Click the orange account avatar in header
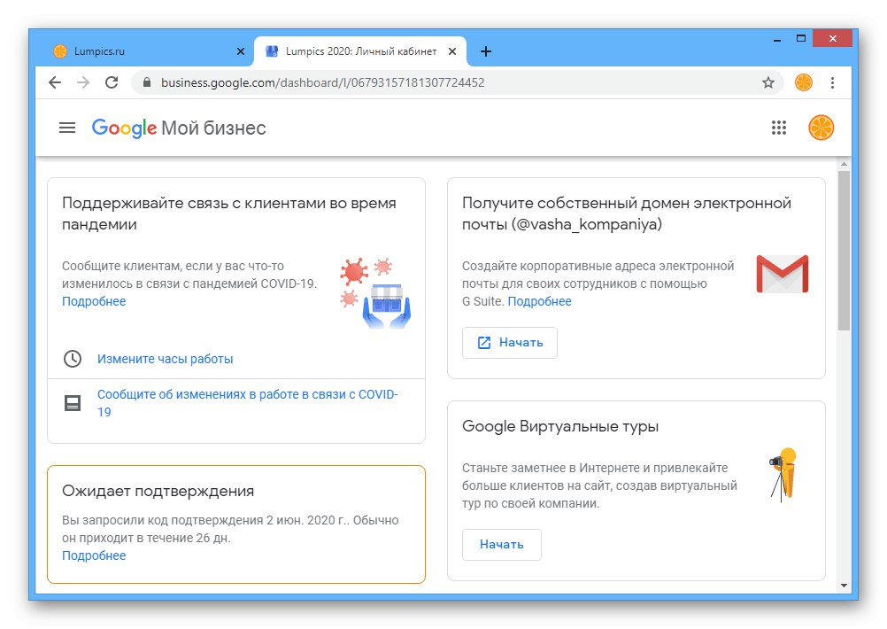 point(821,128)
